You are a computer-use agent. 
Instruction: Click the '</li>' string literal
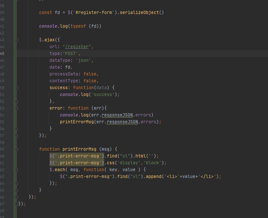point(207,176)
